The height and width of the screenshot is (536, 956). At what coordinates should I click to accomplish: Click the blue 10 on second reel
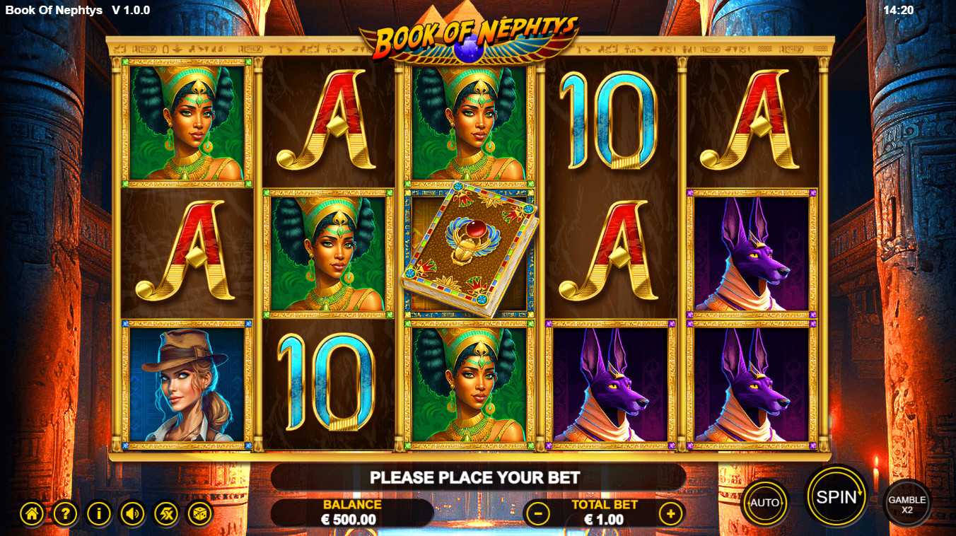(326, 382)
